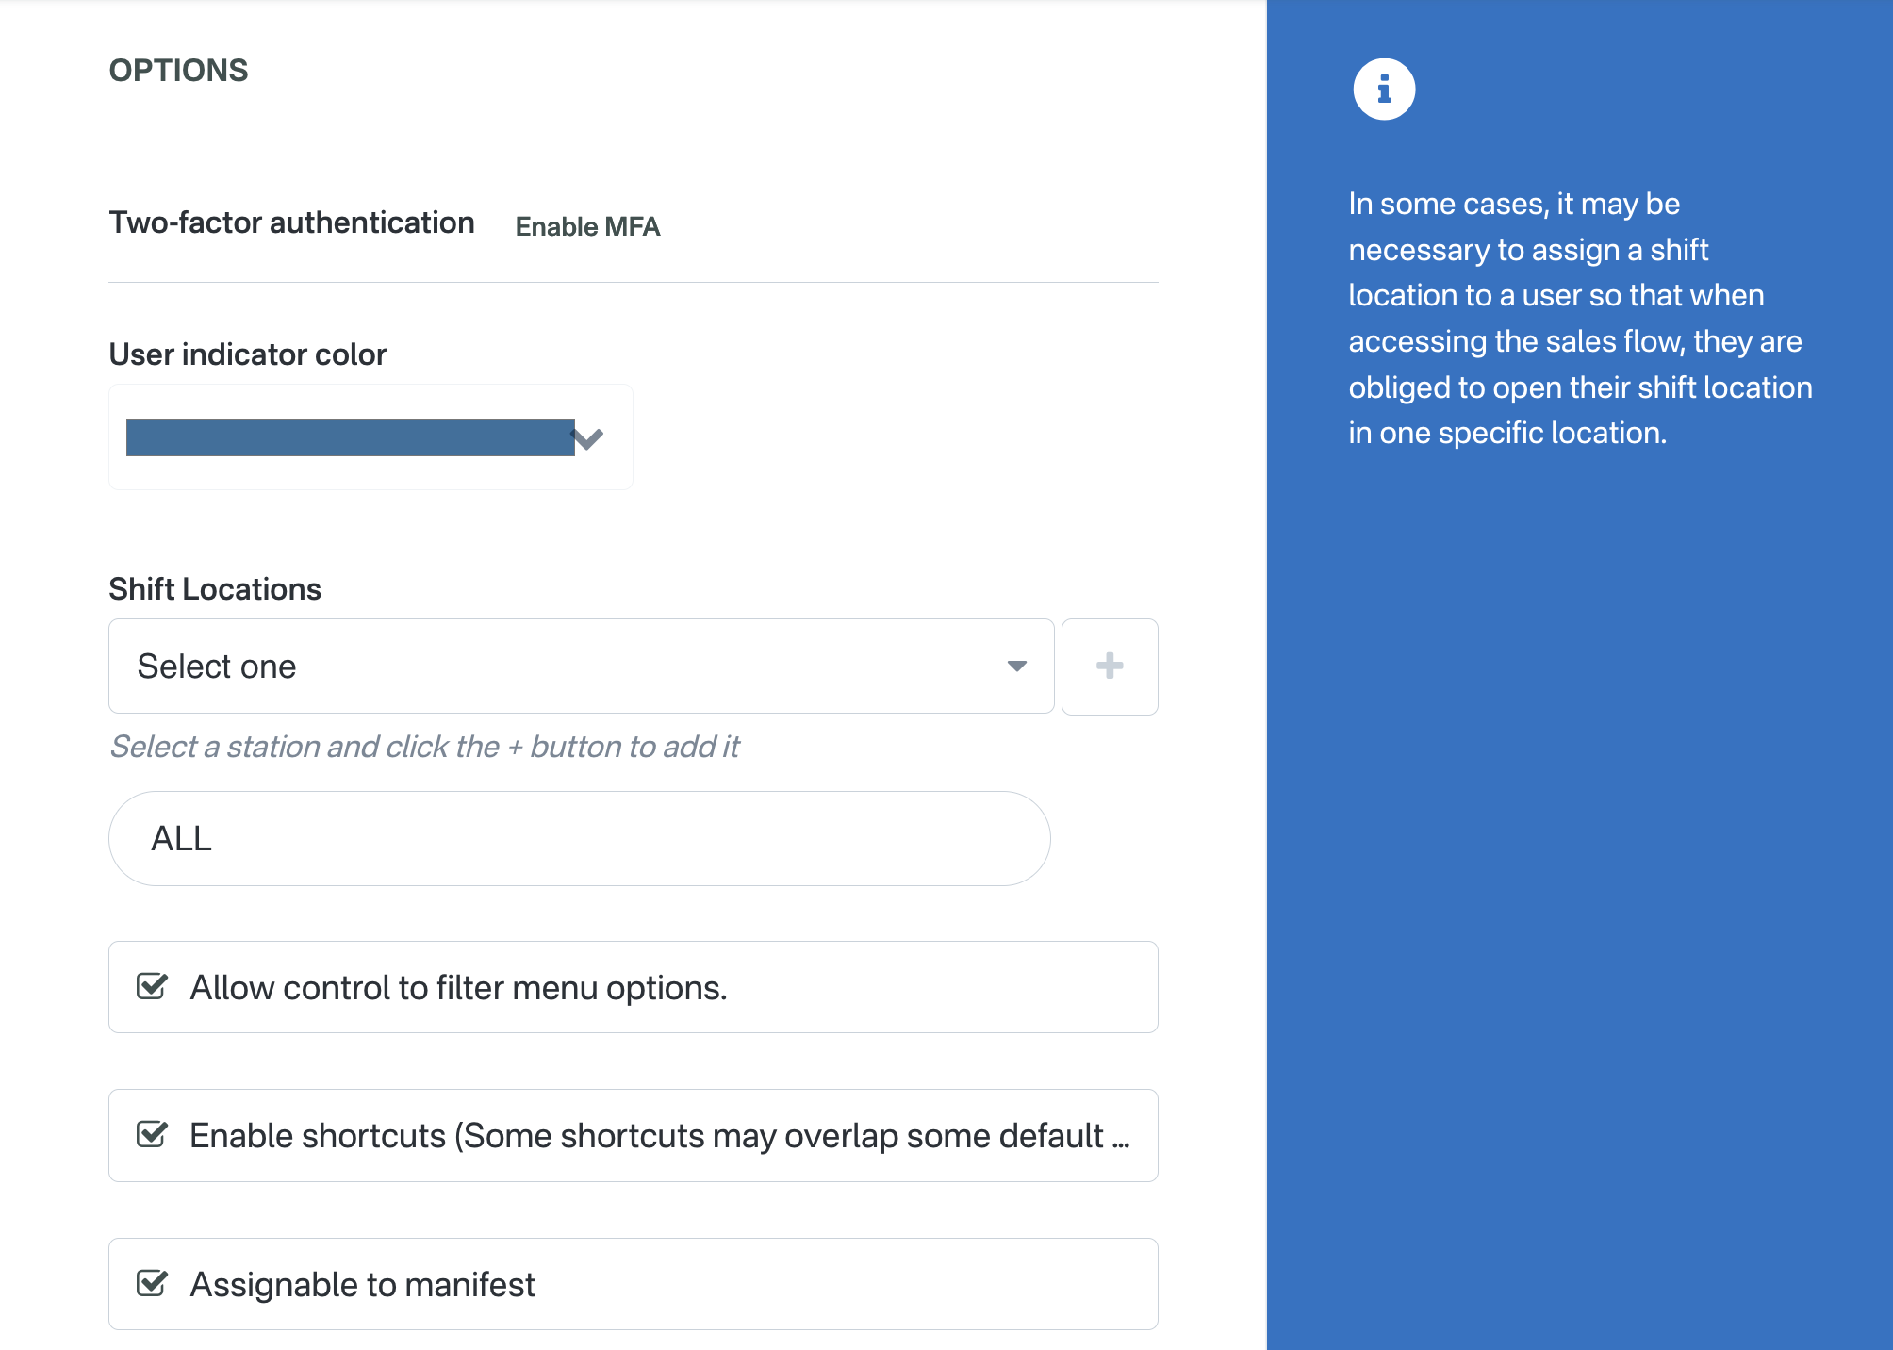Add the selected shift location with plus button
This screenshot has height=1350, width=1893.
click(x=1110, y=667)
